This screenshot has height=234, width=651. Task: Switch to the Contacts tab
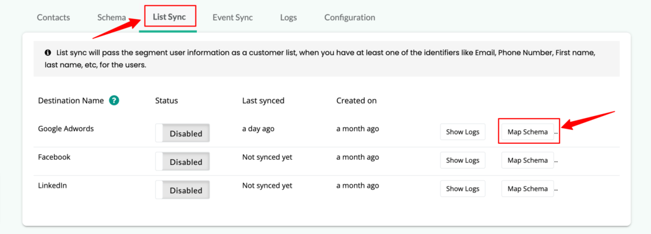(x=53, y=17)
